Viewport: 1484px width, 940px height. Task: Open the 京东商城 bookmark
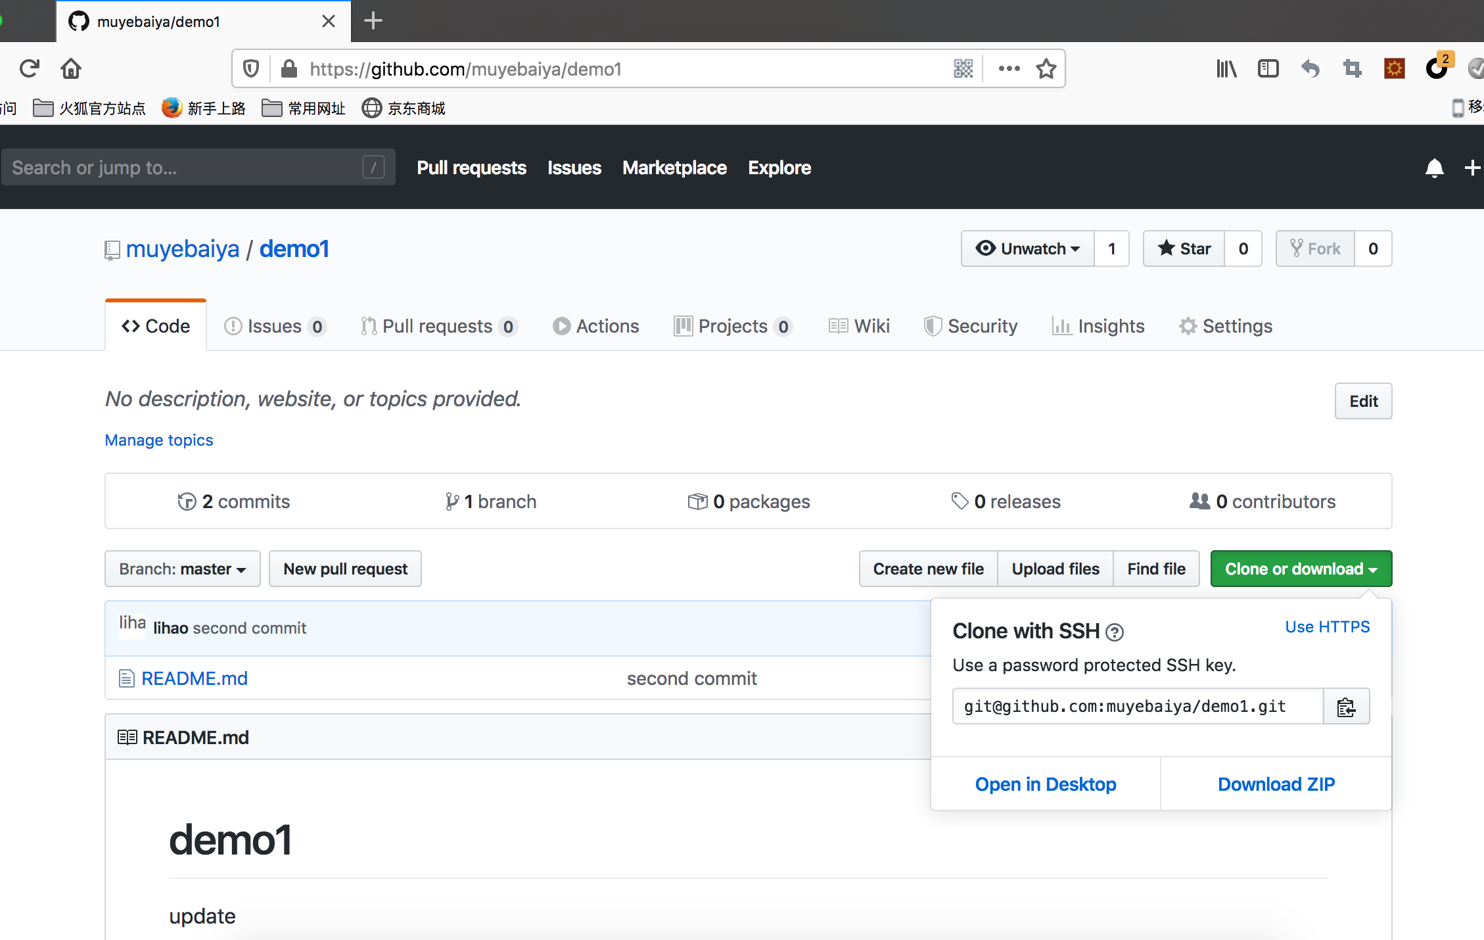[x=404, y=108]
